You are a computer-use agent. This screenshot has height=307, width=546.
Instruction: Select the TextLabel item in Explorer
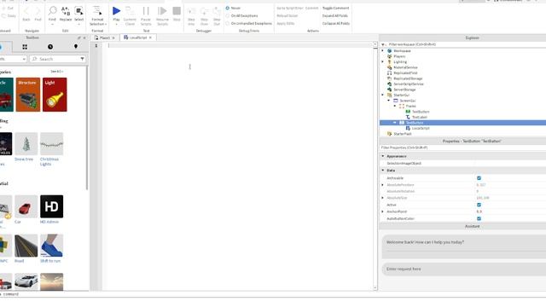pyautogui.click(x=419, y=118)
